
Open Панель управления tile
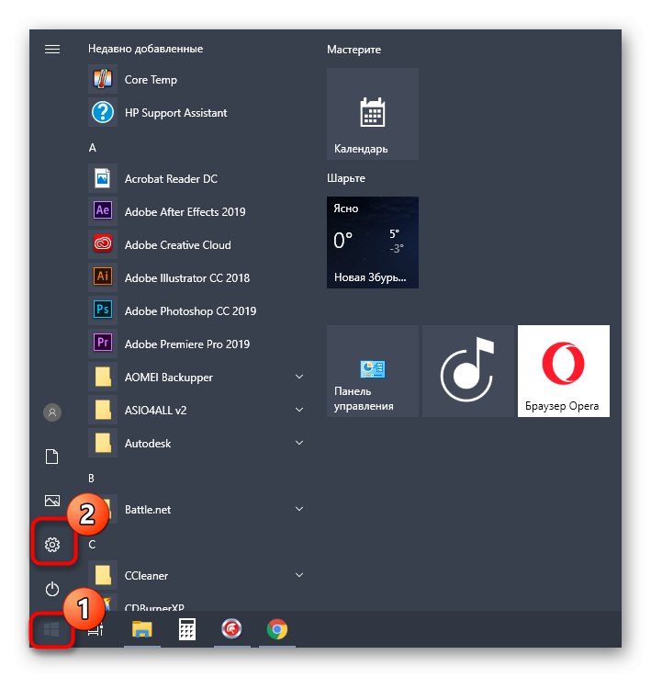(373, 371)
